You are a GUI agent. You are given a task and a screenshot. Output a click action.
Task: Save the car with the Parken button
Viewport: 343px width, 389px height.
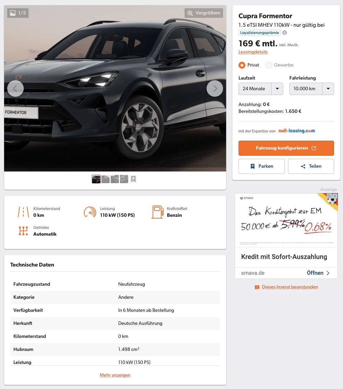point(262,166)
